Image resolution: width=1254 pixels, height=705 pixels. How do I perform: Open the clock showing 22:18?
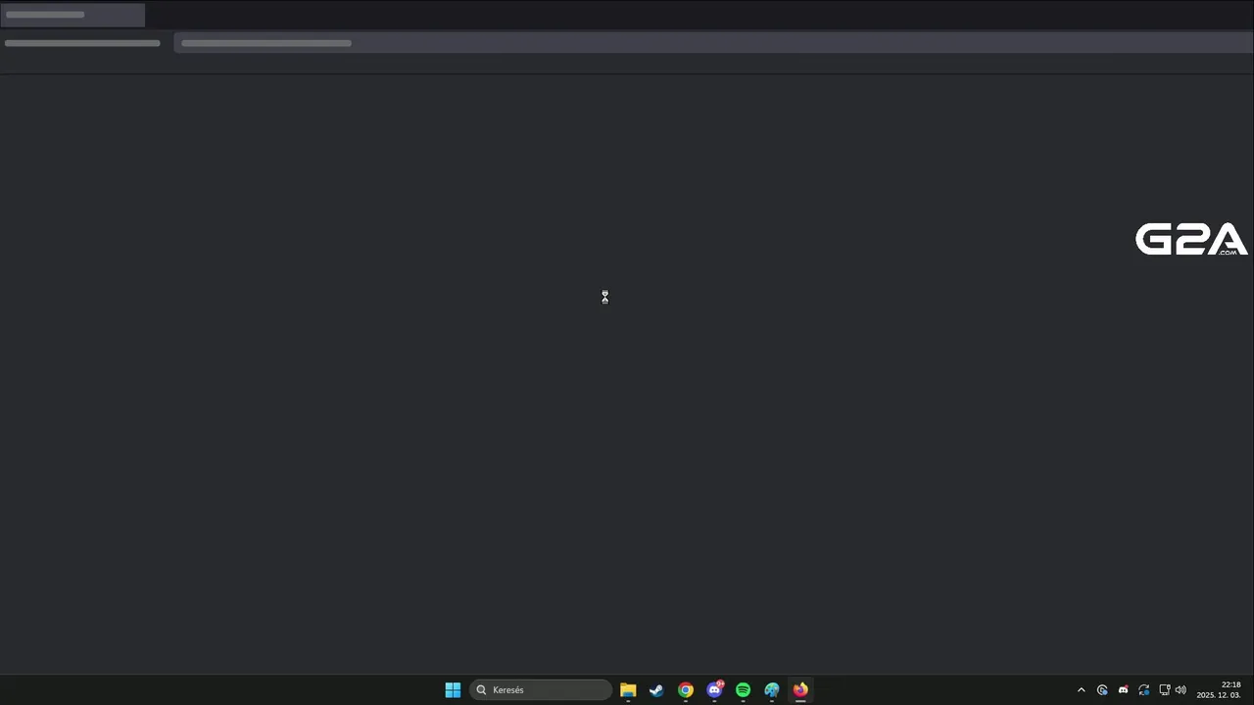click(x=1219, y=690)
